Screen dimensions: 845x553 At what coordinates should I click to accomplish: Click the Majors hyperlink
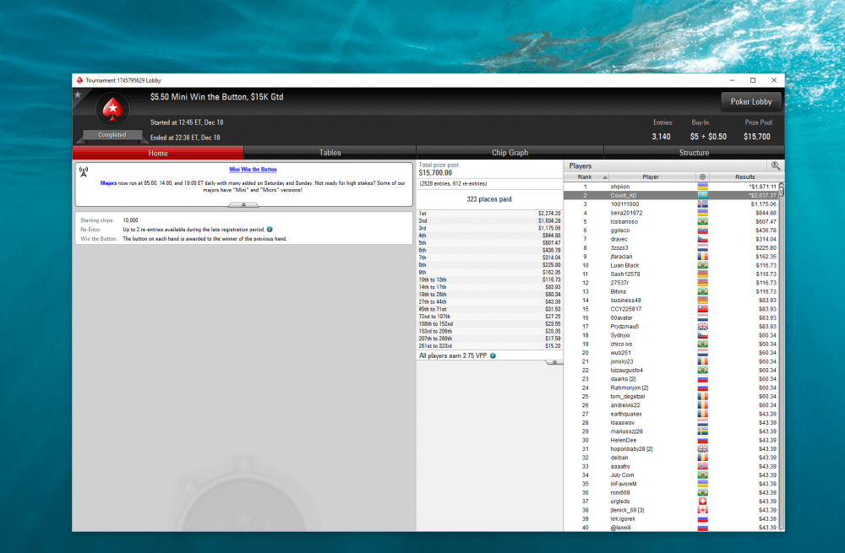pyautogui.click(x=108, y=182)
